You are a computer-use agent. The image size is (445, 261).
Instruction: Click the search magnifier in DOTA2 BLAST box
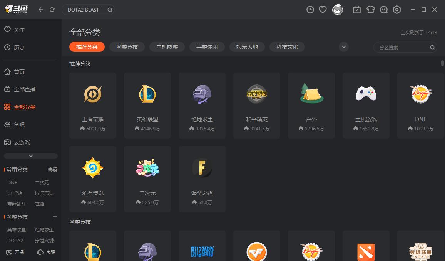click(x=110, y=10)
